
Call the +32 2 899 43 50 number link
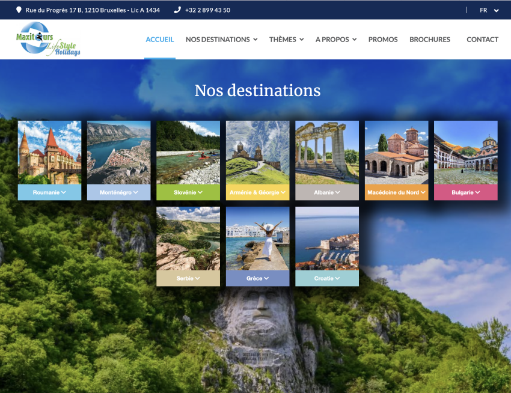click(x=207, y=10)
